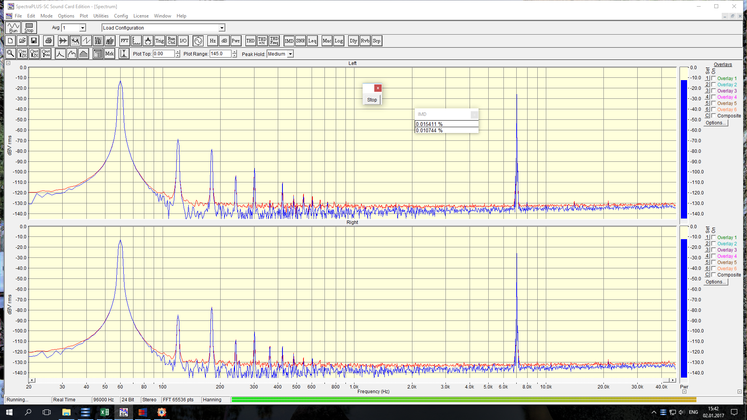The height and width of the screenshot is (420, 747).
Task: Enable Overlay 1 checkbox in Left plot
Action: pos(714,78)
